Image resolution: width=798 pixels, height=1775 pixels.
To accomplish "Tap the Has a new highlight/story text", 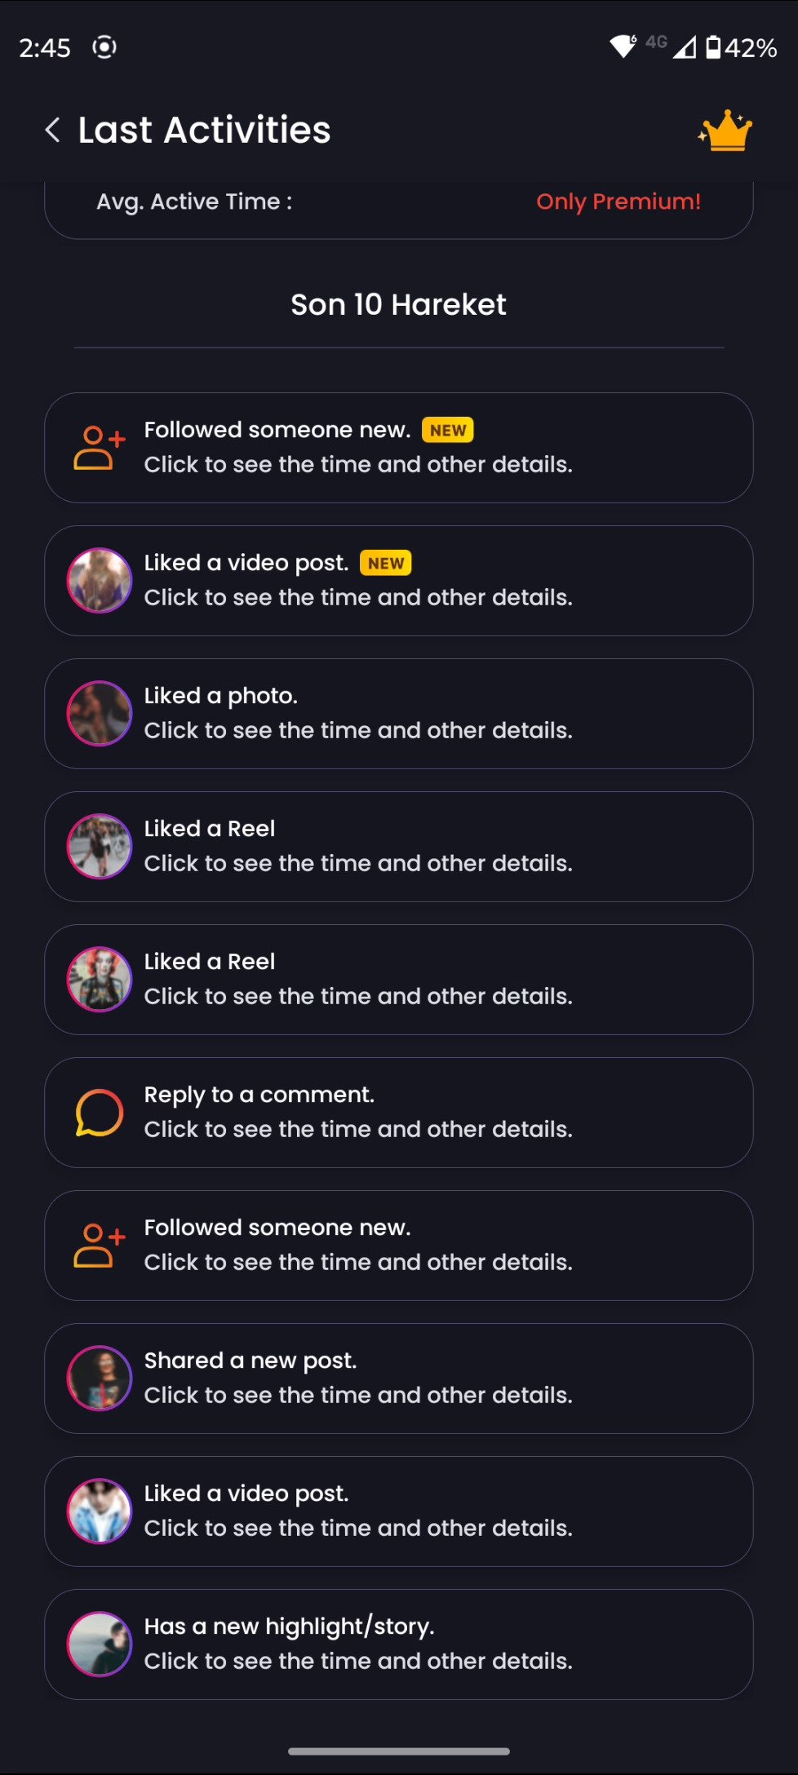I will [x=289, y=1627].
